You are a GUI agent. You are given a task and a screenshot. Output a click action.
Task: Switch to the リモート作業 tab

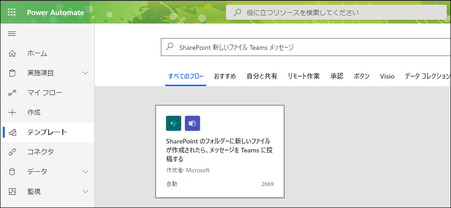tap(304, 76)
